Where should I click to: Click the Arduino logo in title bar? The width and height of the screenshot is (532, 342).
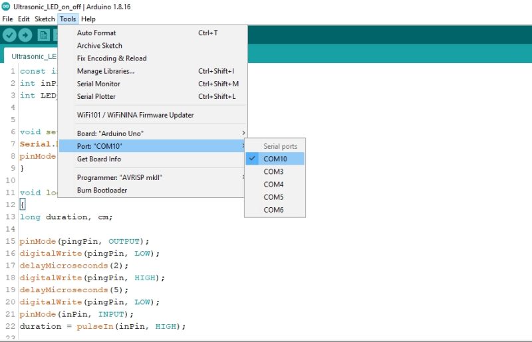coord(7,7)
